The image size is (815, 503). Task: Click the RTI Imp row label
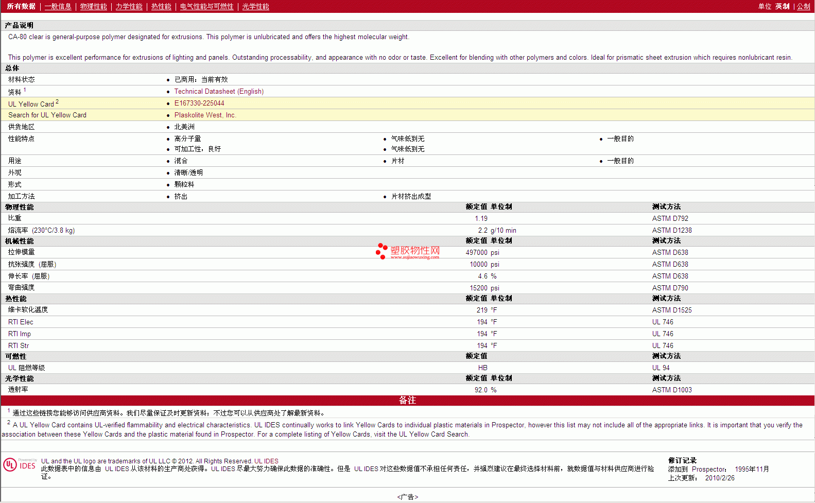(x=20, y=334)
